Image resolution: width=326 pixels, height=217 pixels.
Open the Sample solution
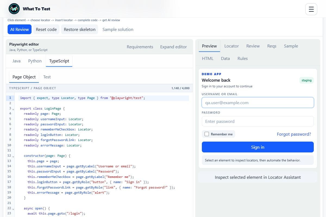tap(118, 29)
